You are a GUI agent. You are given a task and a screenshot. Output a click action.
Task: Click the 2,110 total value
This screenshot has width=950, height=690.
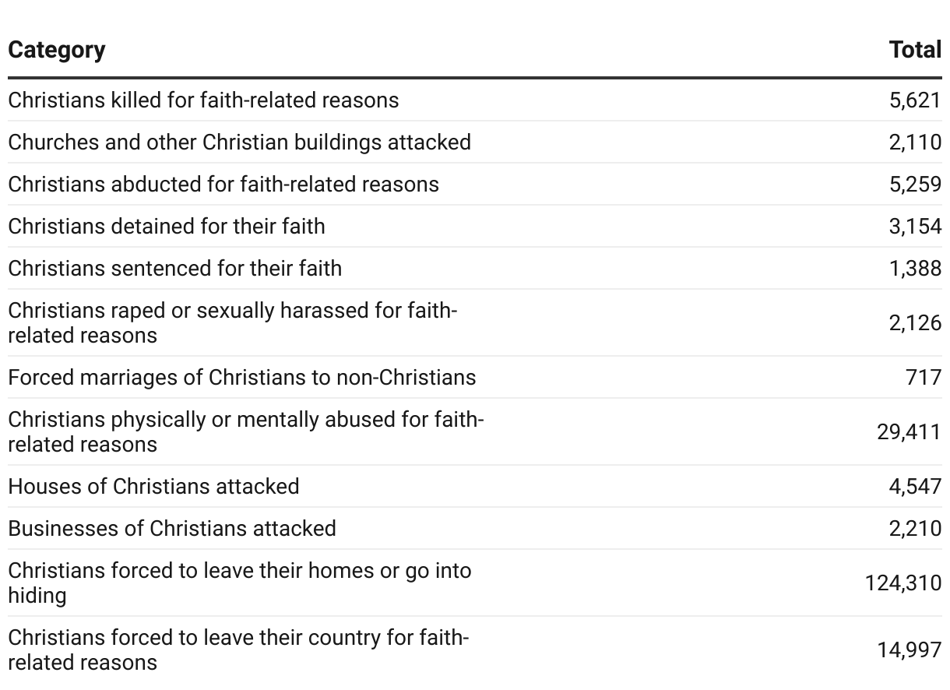pos(915,143)
